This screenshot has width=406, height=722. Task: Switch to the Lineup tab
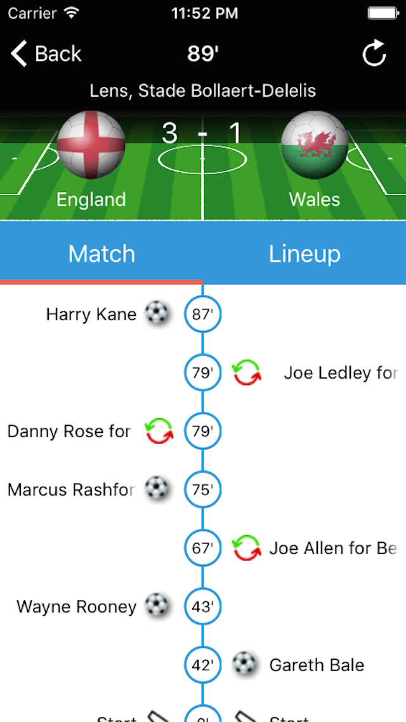304,253
